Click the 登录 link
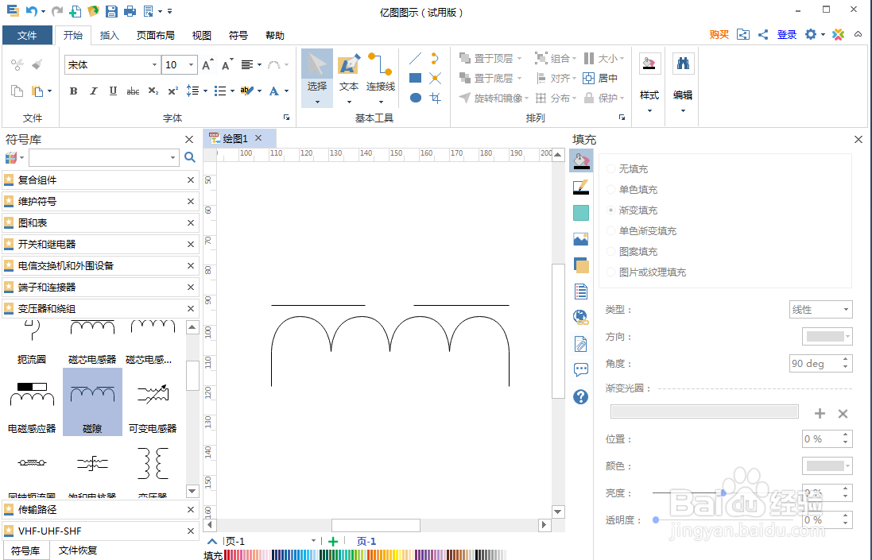Screen dimensions: 872x560 pos(787,34)
